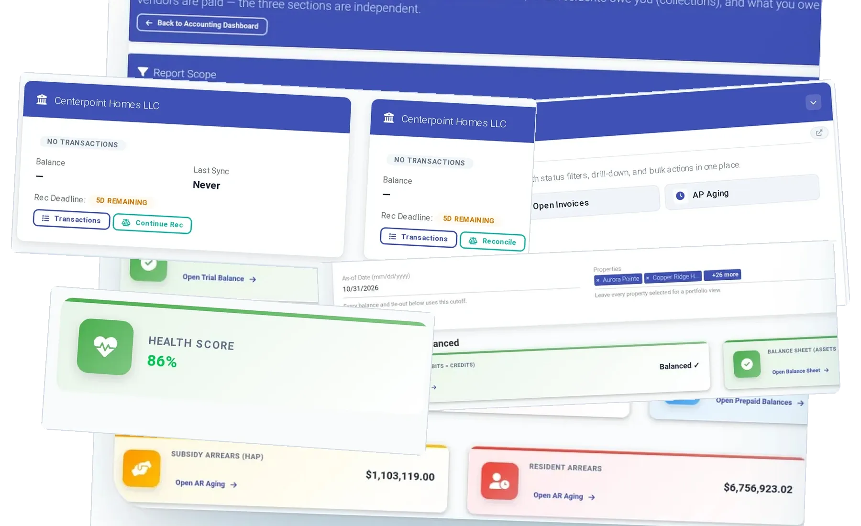Switch to the AP Aging tab
Viewport: 861px width, 526px height.
(x=742, y=193)
